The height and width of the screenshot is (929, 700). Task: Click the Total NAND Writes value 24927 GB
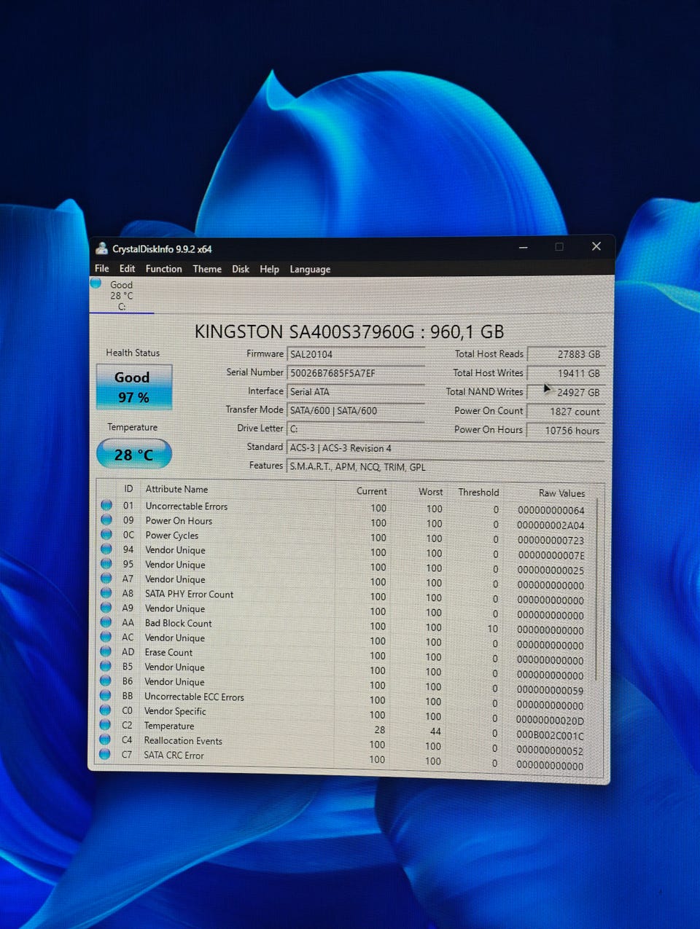tap(566, 392)
